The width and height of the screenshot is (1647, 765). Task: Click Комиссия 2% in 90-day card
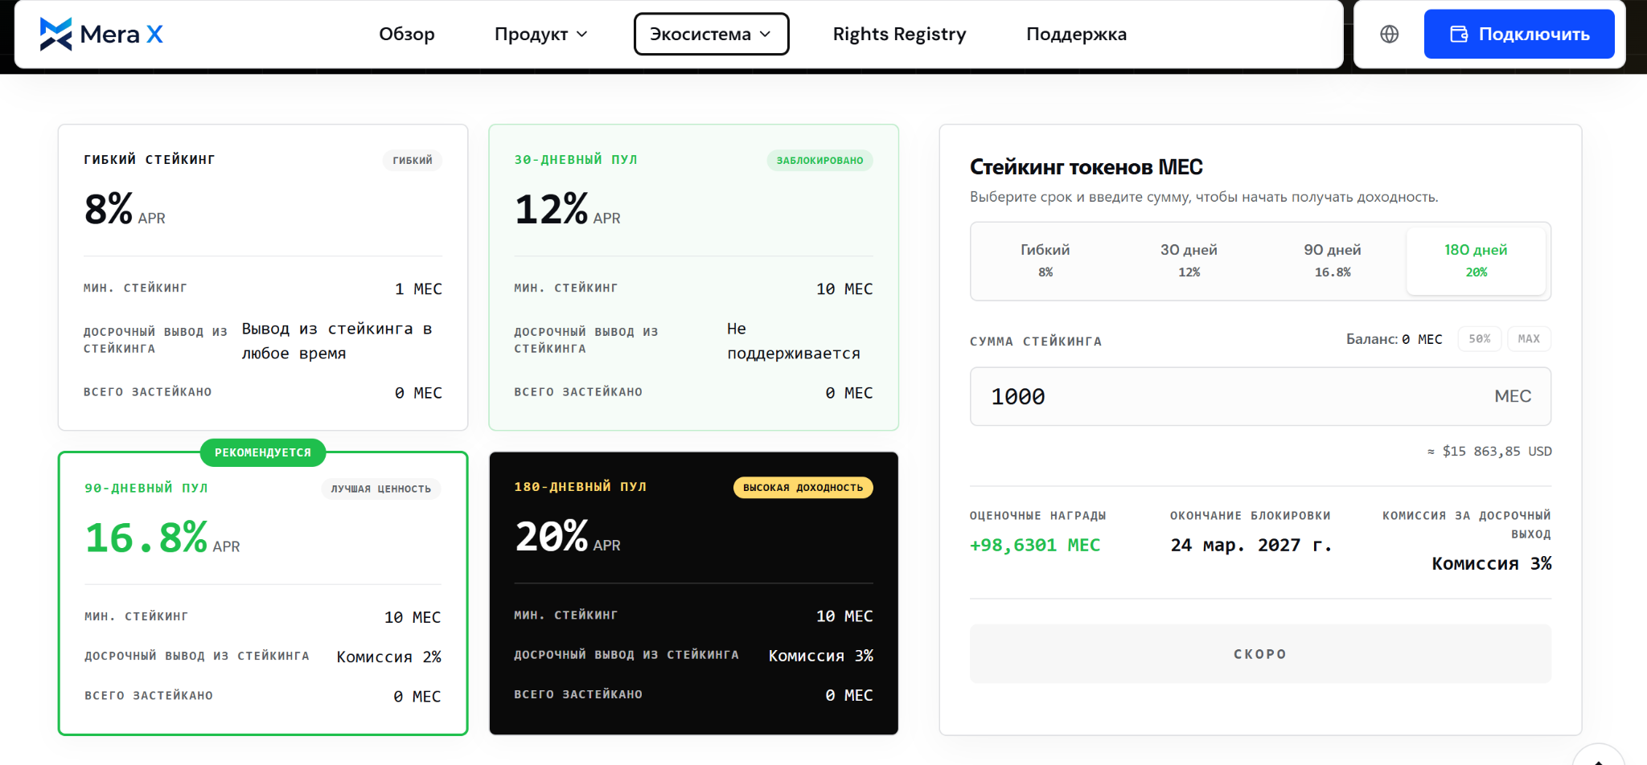pos(388,657)
